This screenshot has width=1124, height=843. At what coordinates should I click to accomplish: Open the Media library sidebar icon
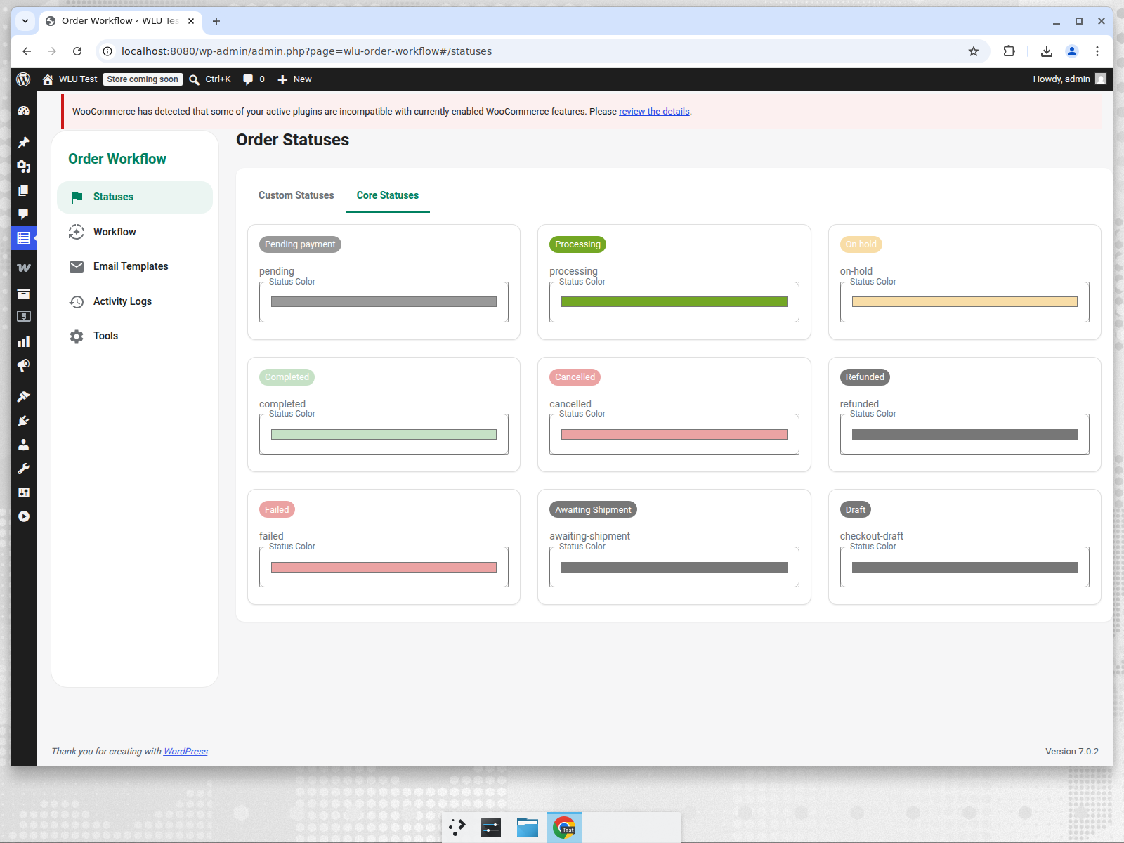point(23,166)
